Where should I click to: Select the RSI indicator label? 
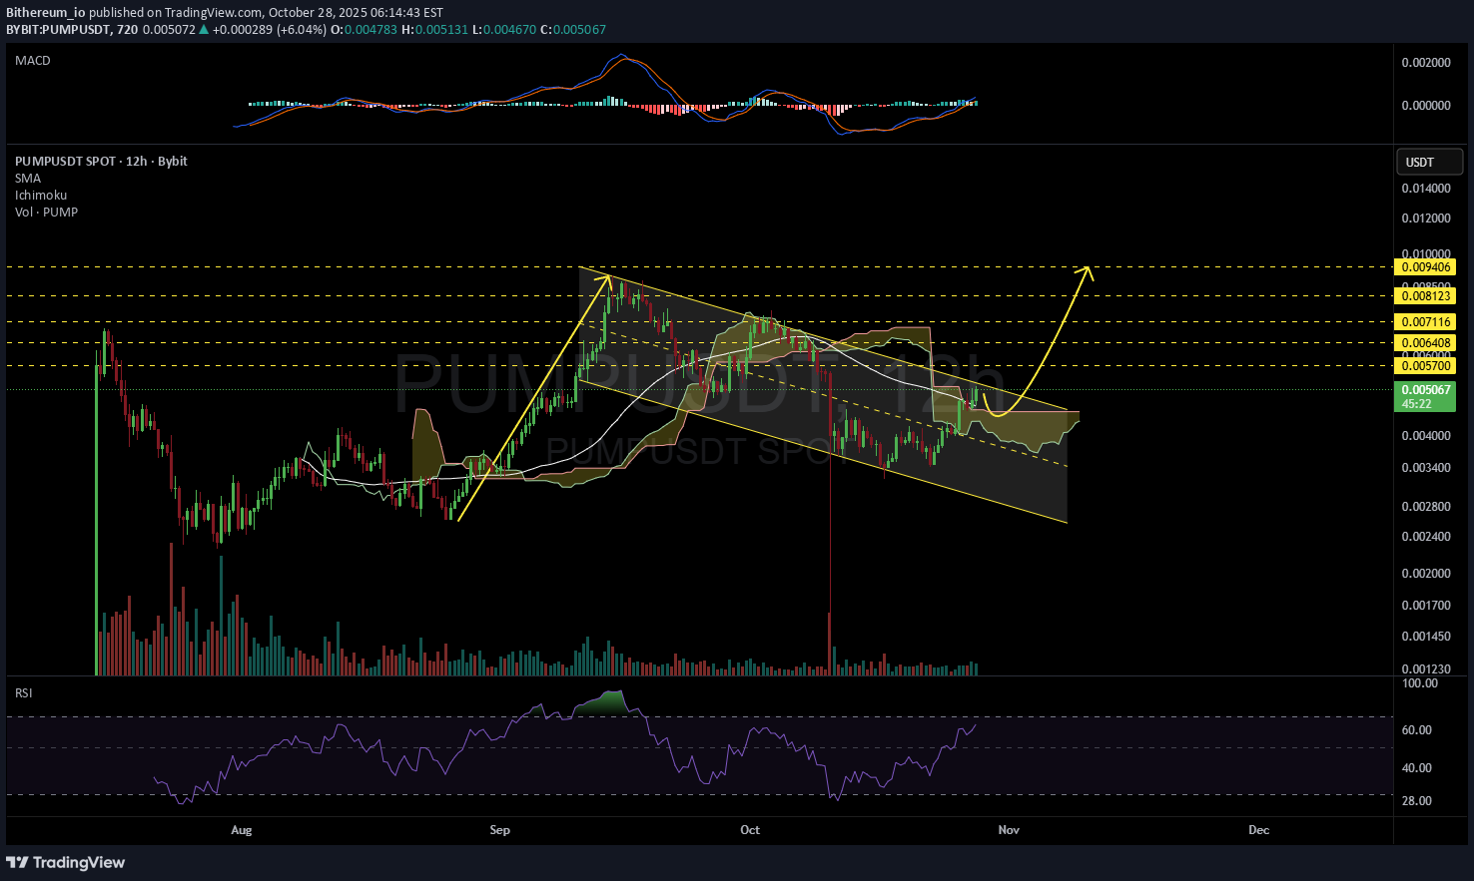23,692
